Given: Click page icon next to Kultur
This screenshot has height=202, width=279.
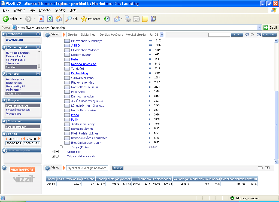Looking at the screenshot, I should (x=67, y=59).
